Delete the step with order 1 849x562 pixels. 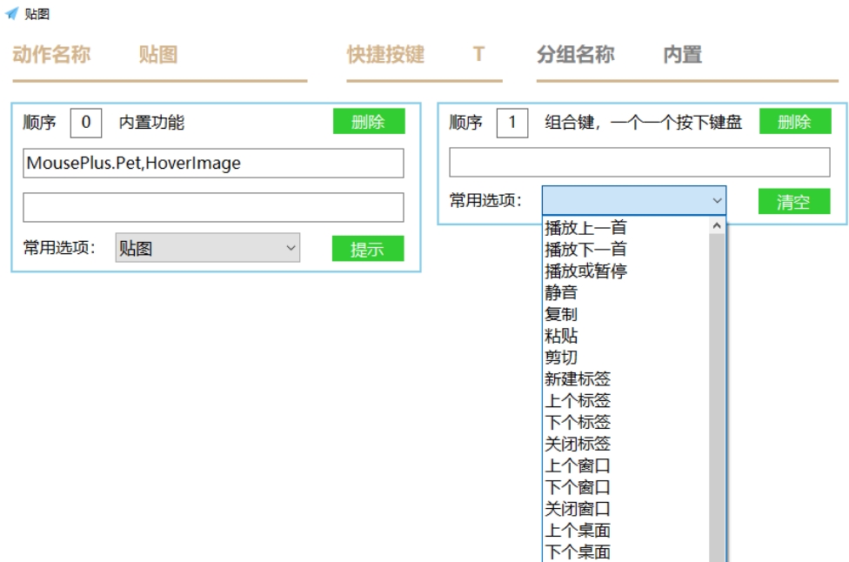(x=794, y=123)
